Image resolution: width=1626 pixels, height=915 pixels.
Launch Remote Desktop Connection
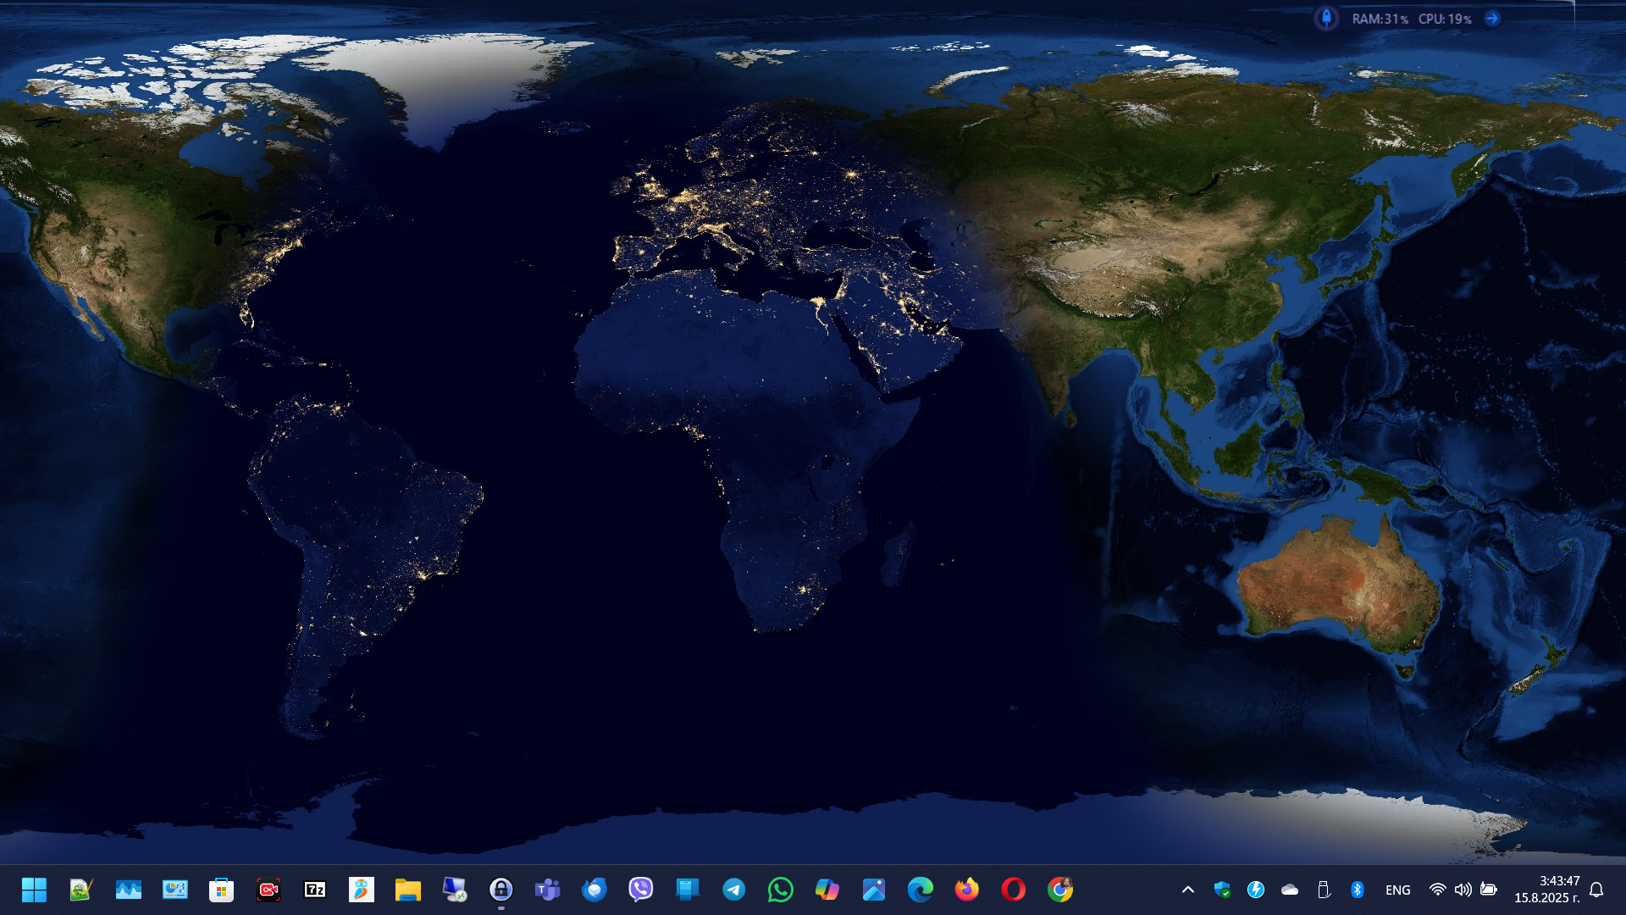tap(454, 890)
